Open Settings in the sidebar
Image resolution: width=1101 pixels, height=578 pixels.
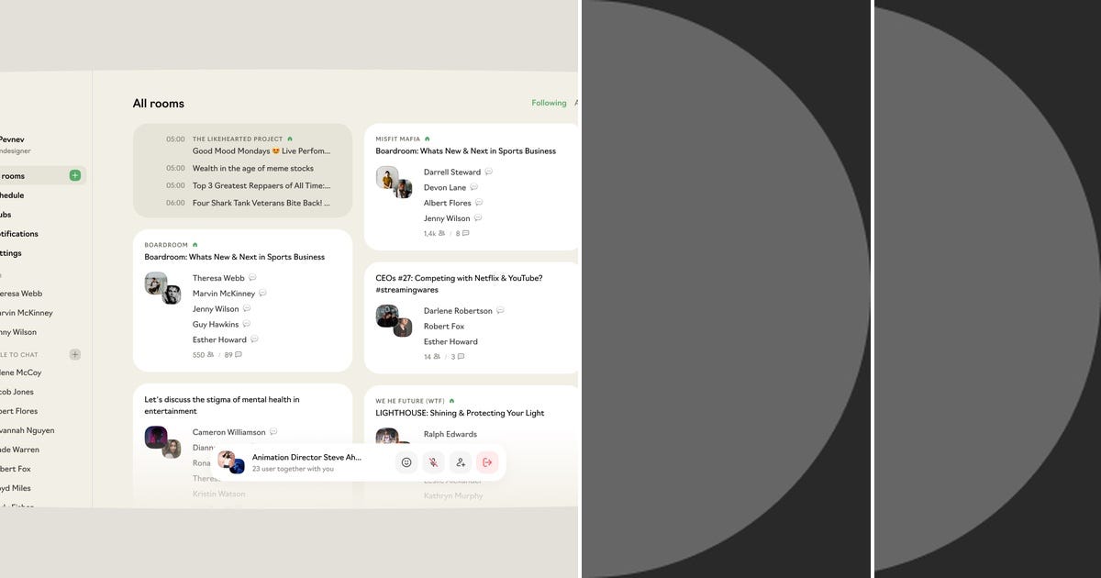click(11, 253)
